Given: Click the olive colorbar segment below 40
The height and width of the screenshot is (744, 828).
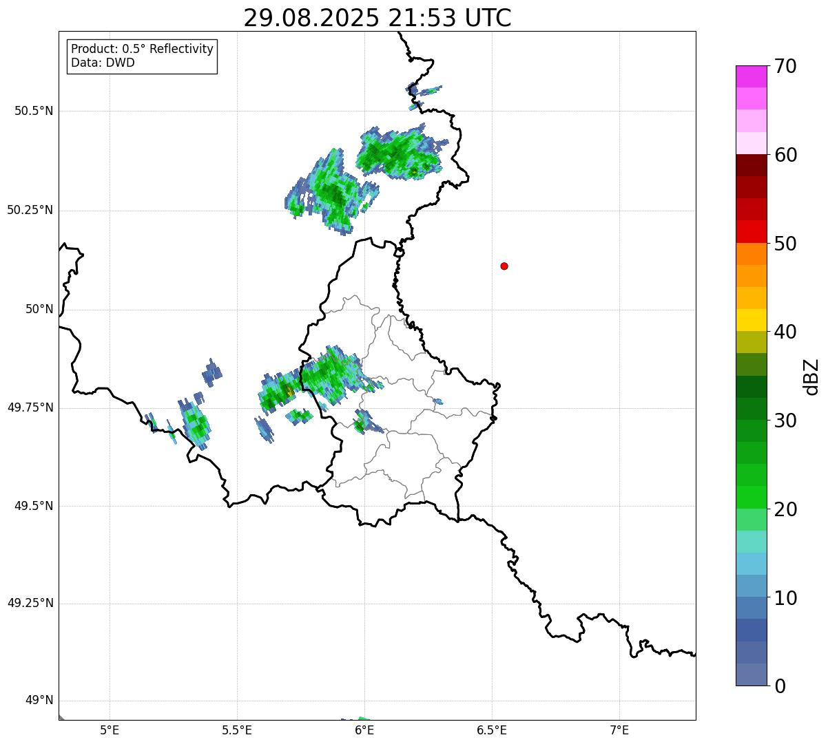Looking at the screenshot, I should (752, 342).
